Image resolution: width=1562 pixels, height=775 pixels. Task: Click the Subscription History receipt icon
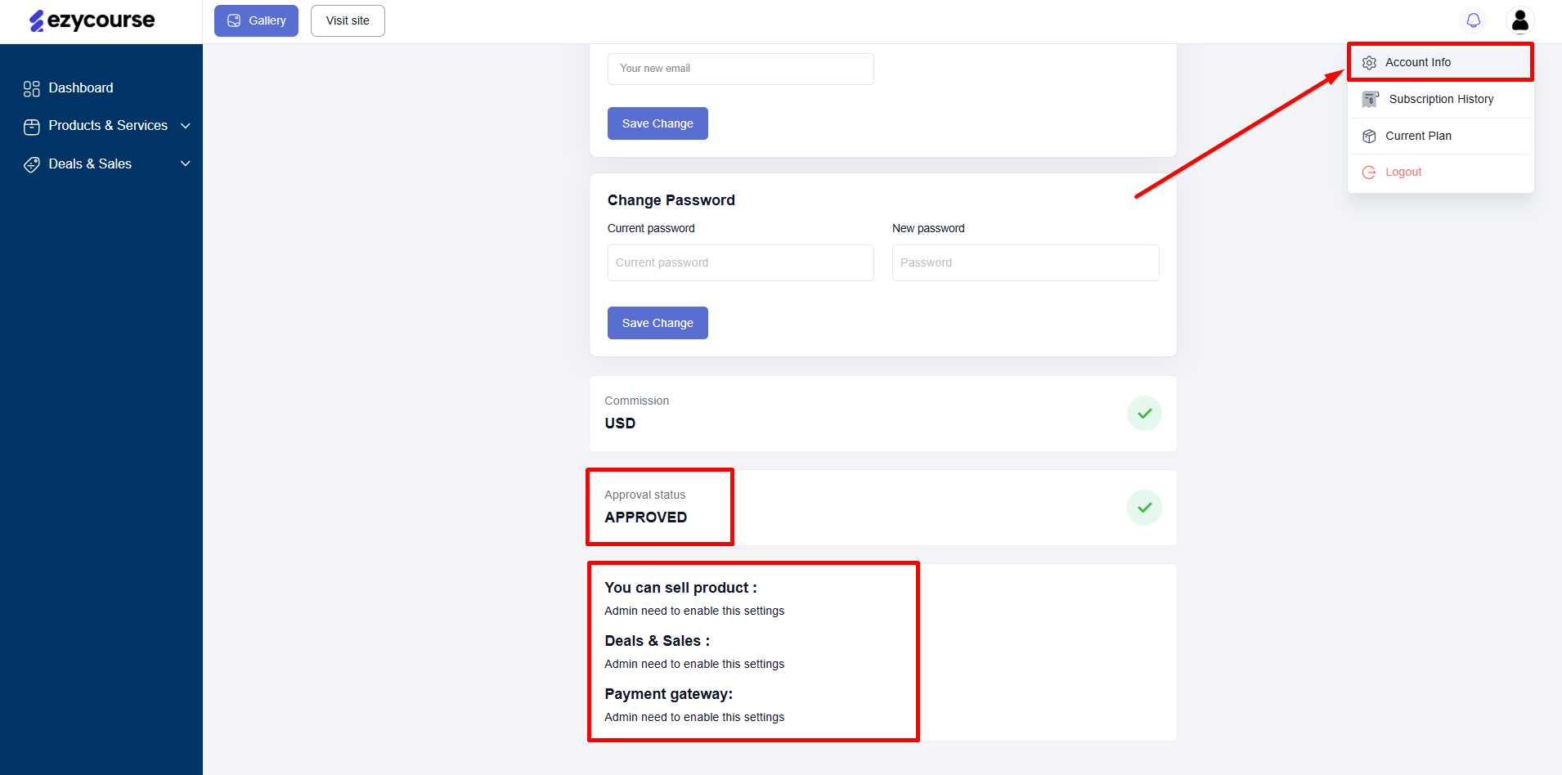[1371, 99]
